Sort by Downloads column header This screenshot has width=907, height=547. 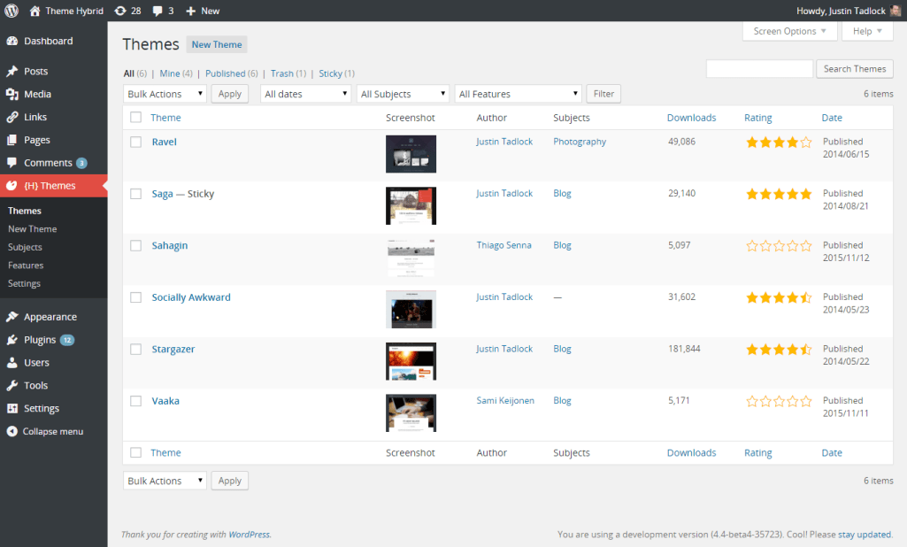pos(691,118)
